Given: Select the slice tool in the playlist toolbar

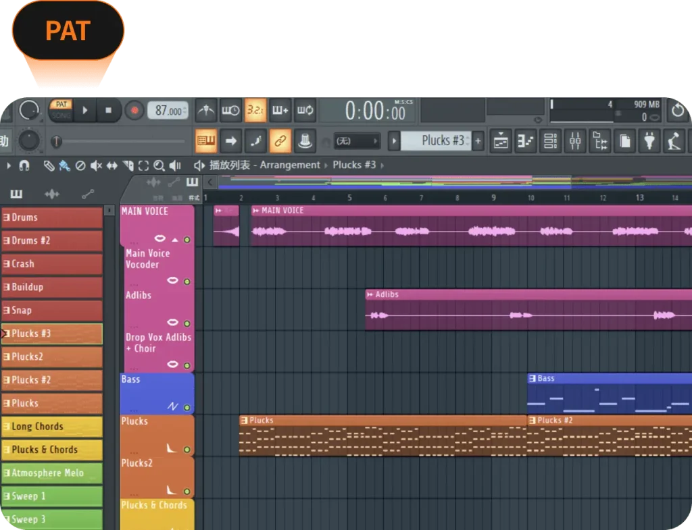Looking at the screenshot, I should pos(128,165).
